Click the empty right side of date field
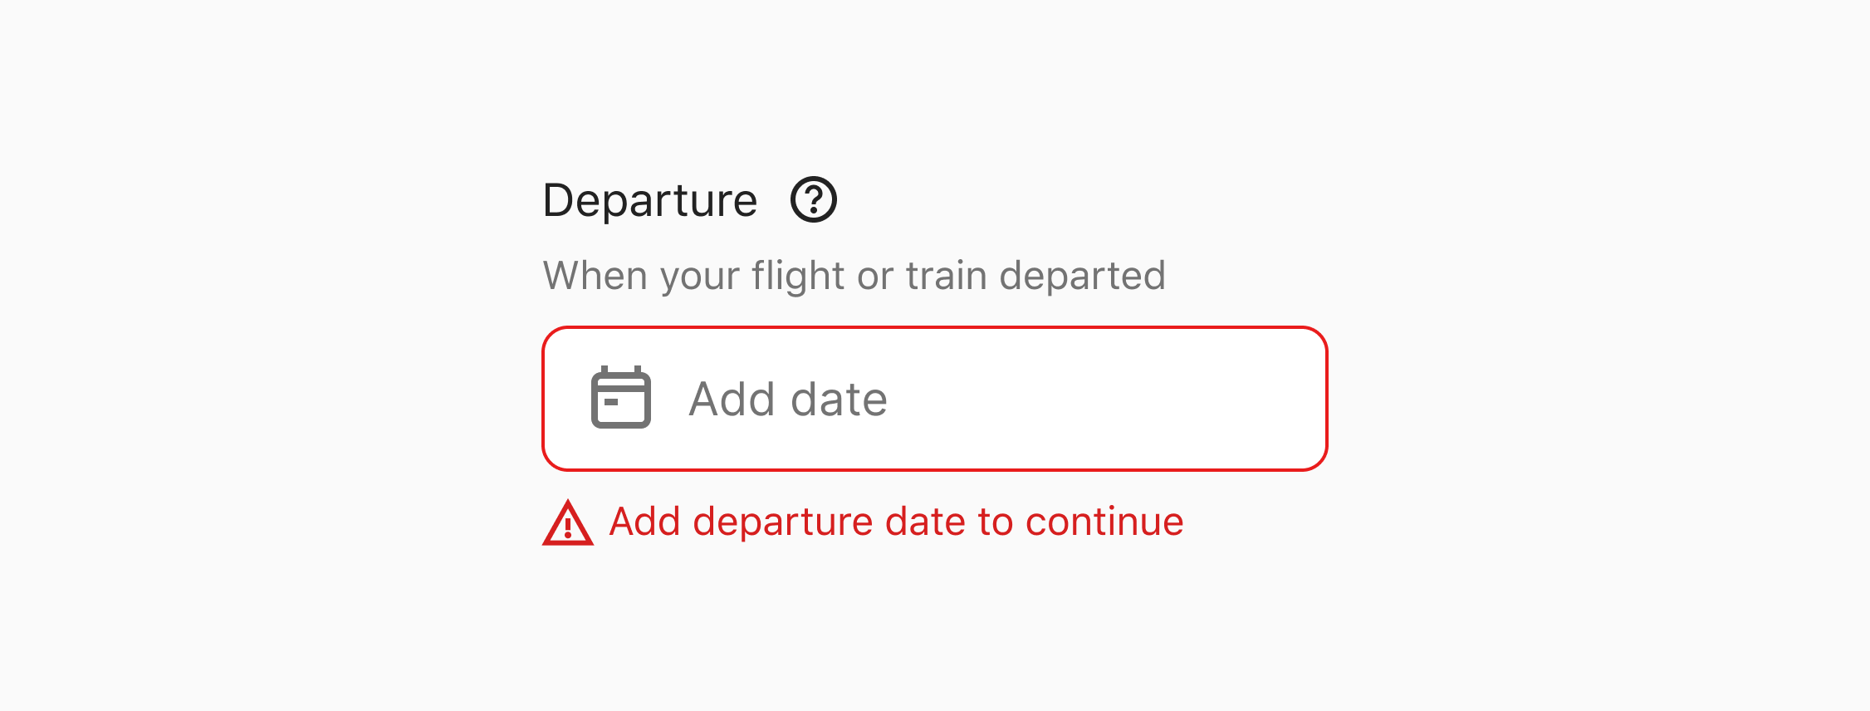The image size is (1870, 711). pos(1163,399)
